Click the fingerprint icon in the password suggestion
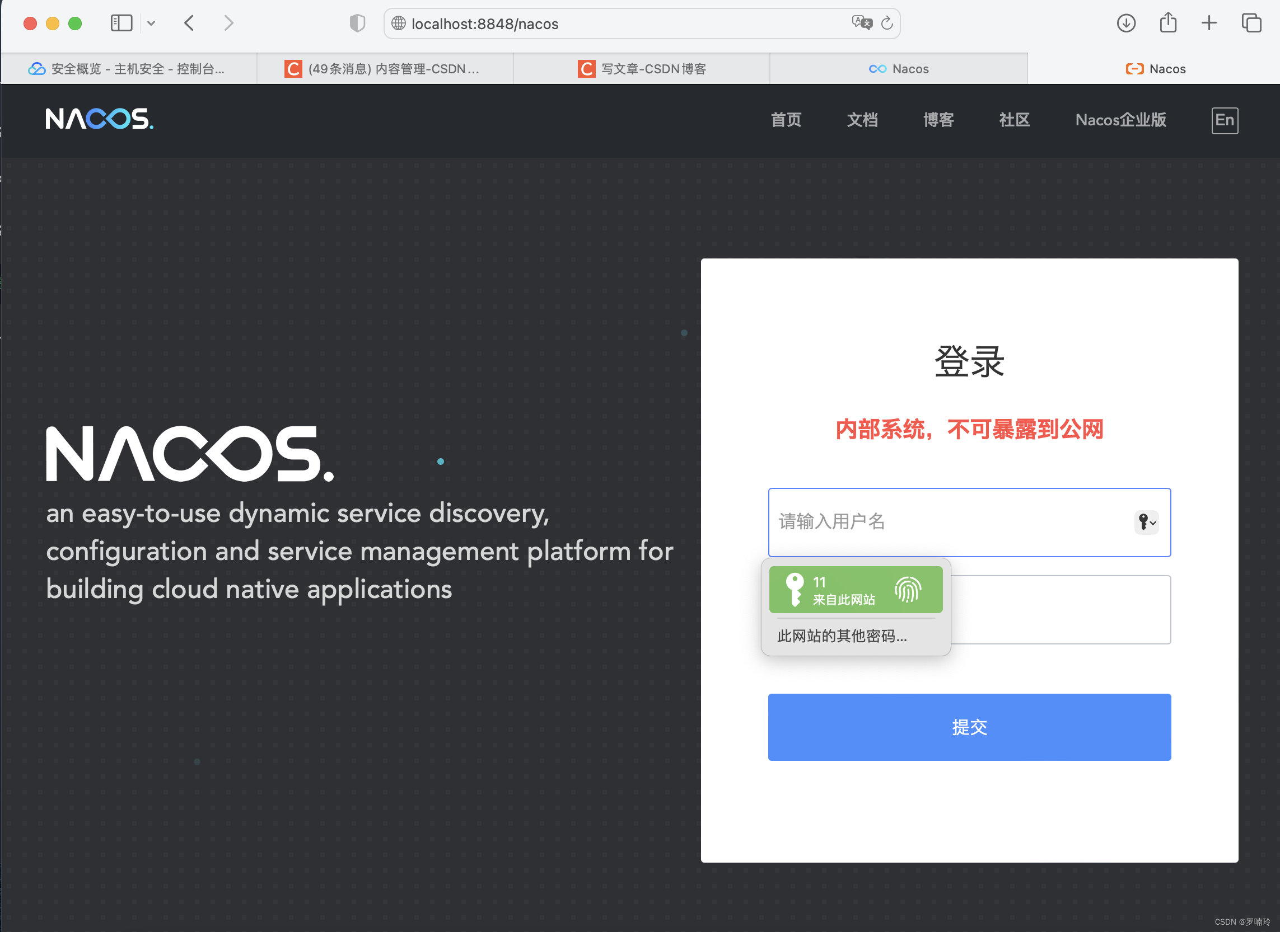 [908, 589]
